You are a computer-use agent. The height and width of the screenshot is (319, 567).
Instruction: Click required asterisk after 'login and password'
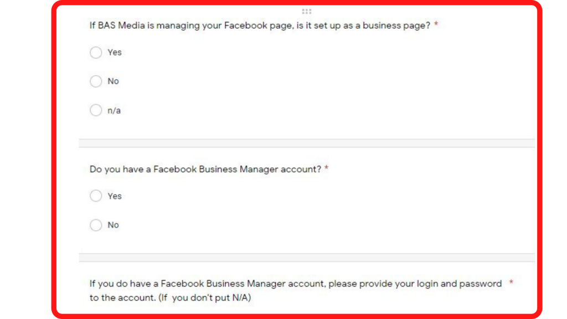(511, 283)
